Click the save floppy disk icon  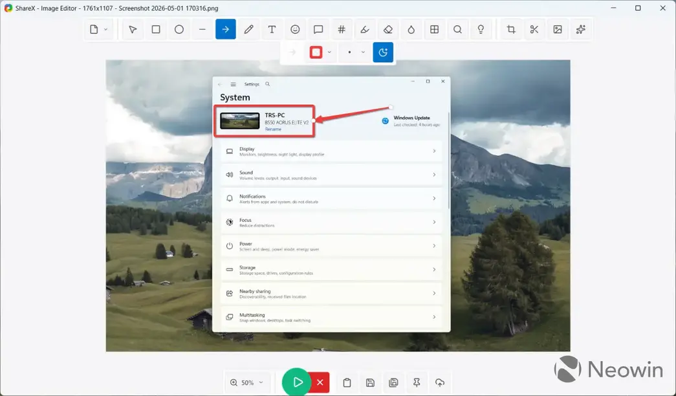(x=370, y=382)
